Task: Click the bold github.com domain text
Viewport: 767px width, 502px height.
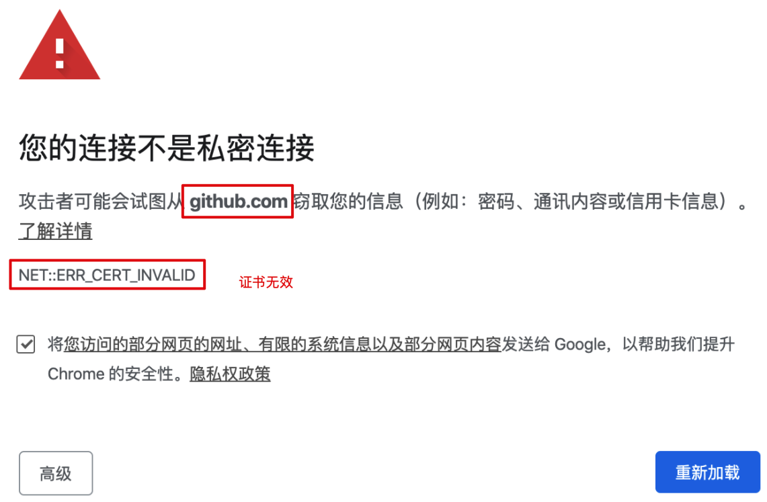Action: point(238,202)
